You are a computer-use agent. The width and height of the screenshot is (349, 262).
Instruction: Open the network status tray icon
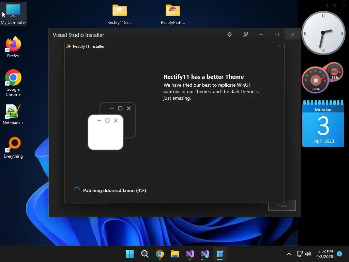300,254
